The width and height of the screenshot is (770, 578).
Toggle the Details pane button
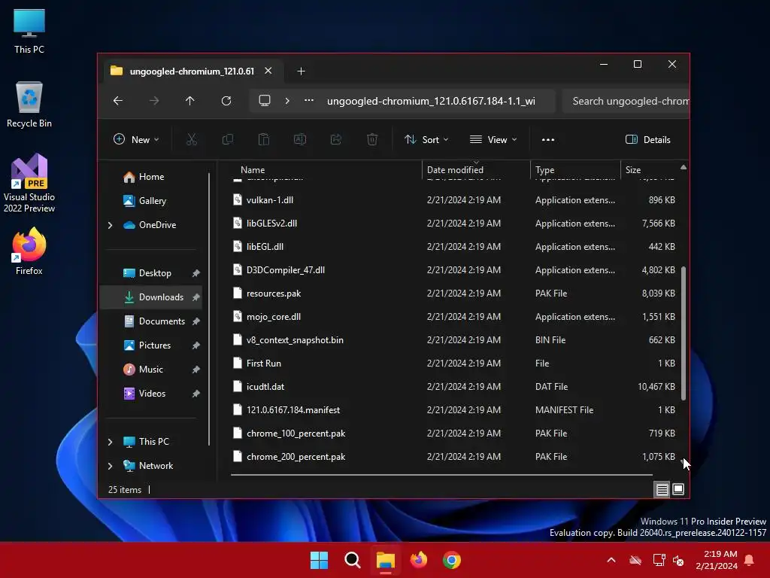(647, 139)
